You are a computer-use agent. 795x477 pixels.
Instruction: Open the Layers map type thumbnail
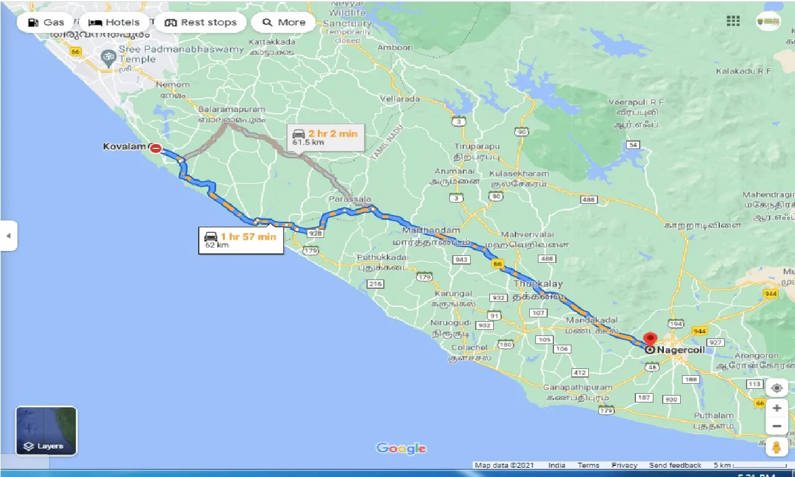click(x=46, y=431)
